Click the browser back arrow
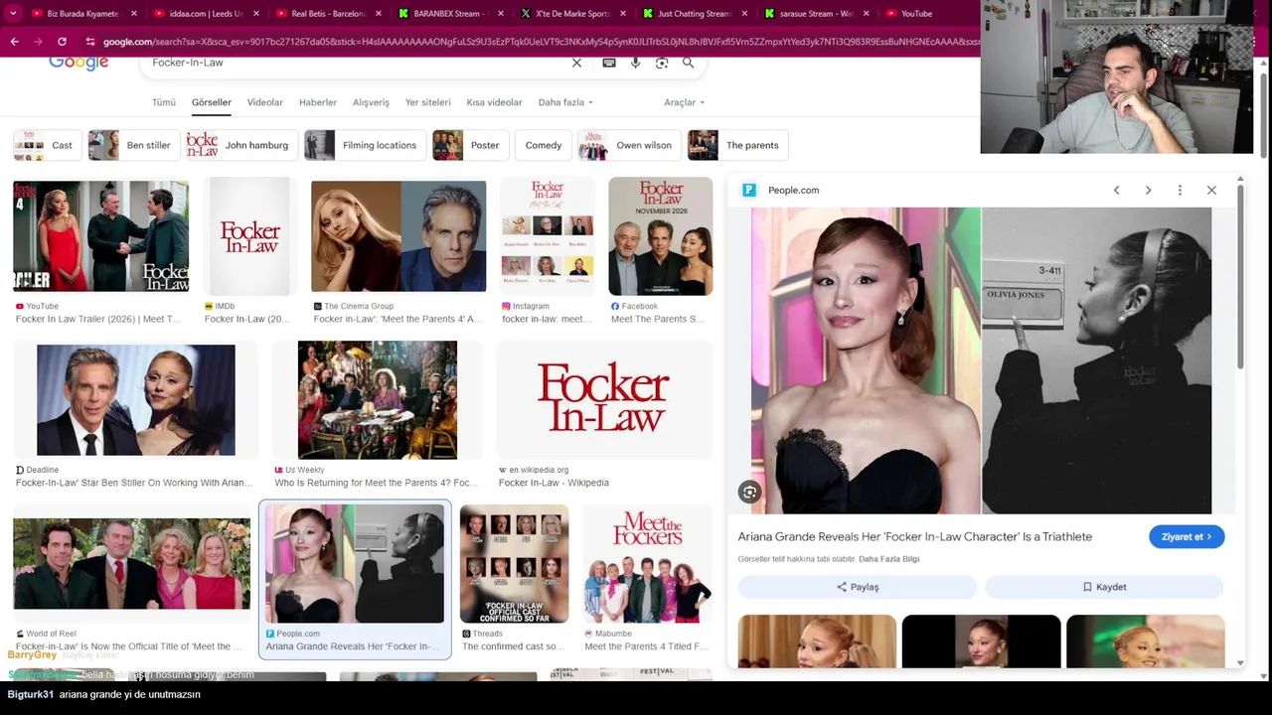Viewport: 1272px width, 715px height. 14,42
